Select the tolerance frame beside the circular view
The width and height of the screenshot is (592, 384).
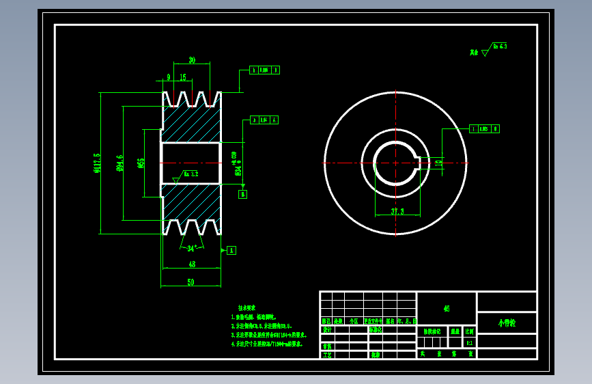484,129
